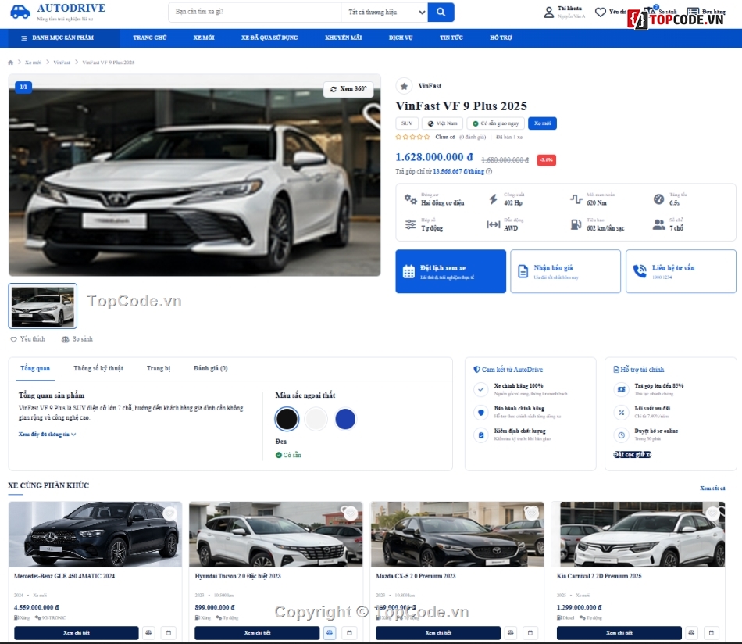
Task: Open the Dịch vụ menu item
Action: 401,38
